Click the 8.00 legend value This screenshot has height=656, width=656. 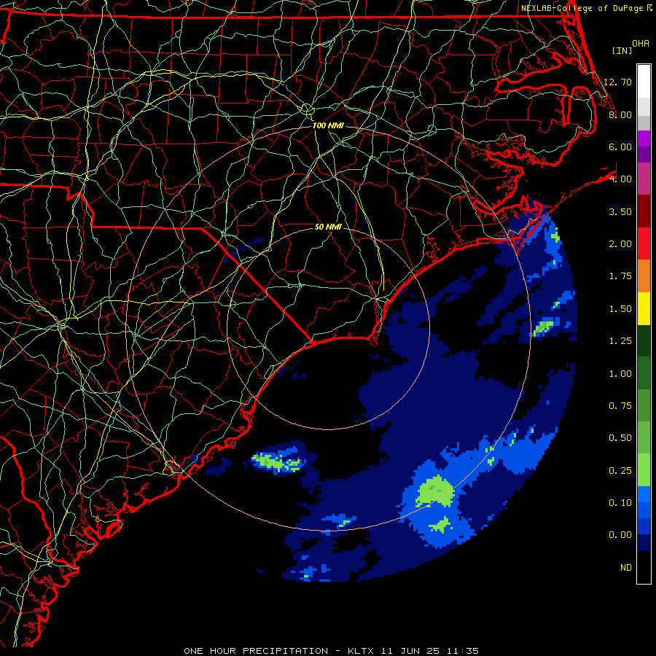620,114
